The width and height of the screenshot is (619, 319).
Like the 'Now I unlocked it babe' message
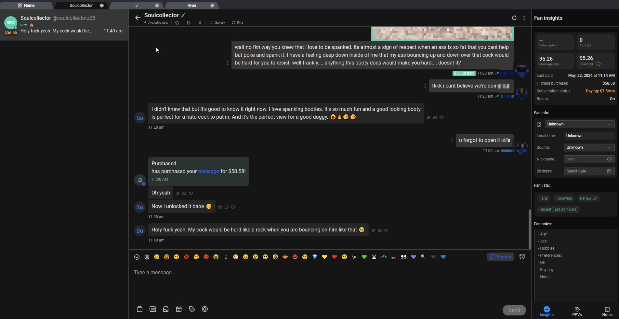233,207
